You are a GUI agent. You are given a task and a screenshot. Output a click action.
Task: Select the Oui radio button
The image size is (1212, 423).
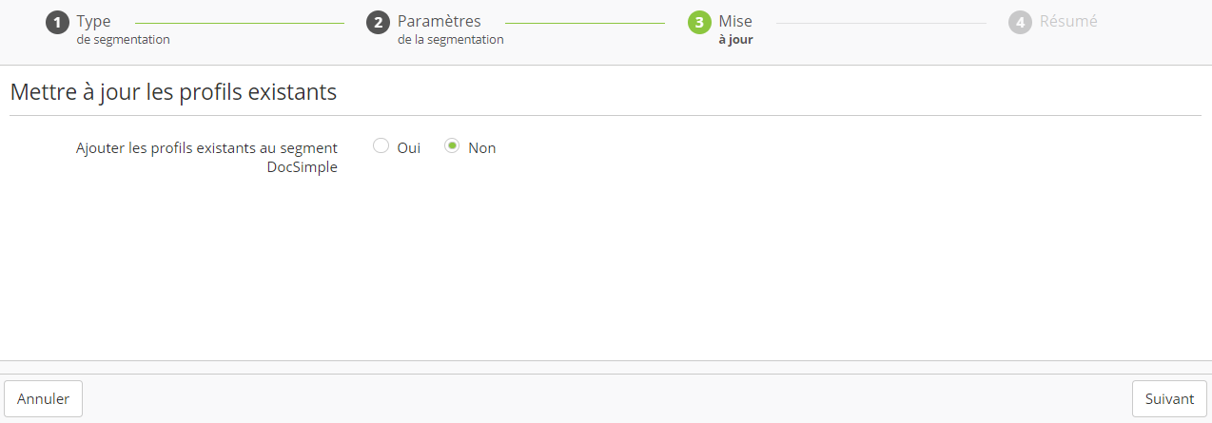381,146
